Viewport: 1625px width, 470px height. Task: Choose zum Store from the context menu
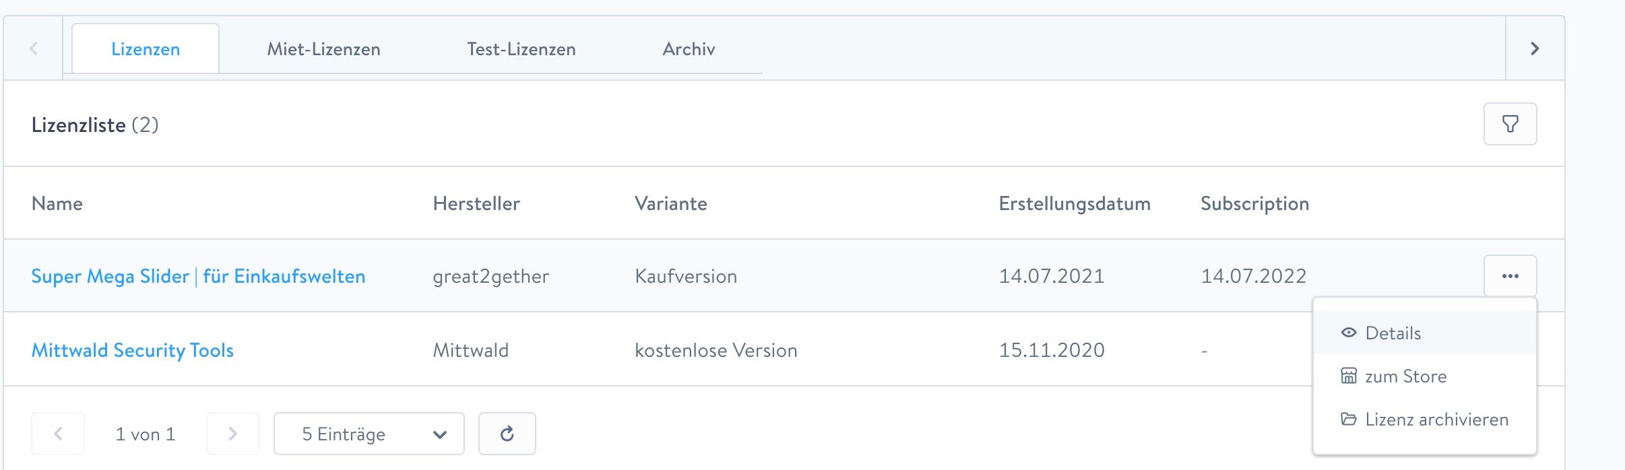[1405, 376]
